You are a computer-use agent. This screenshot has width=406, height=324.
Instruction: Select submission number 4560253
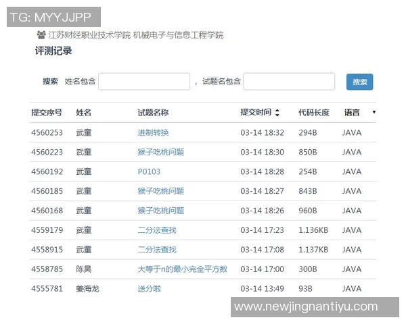(x=47, y=132)
